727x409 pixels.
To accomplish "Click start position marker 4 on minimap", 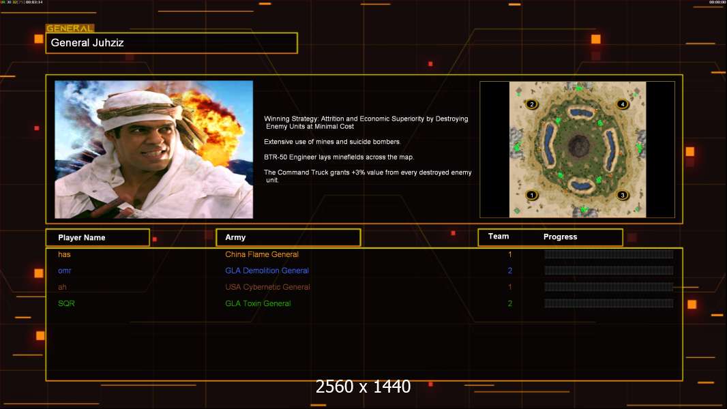I will tap(623, 104).
